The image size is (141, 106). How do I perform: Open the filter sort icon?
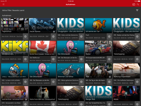137,10
